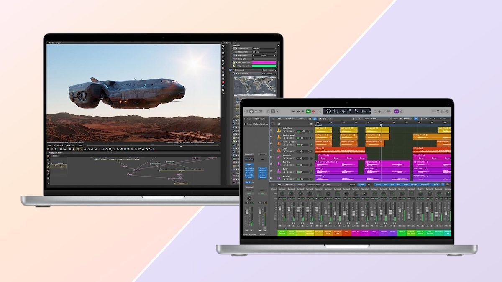
Task: Click the Main Vocal track instrument icon
Action: tap(279, 130)
